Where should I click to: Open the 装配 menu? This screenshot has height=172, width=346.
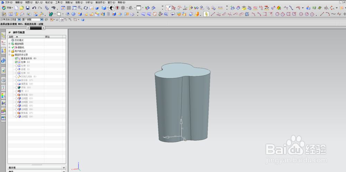(69, 2)
